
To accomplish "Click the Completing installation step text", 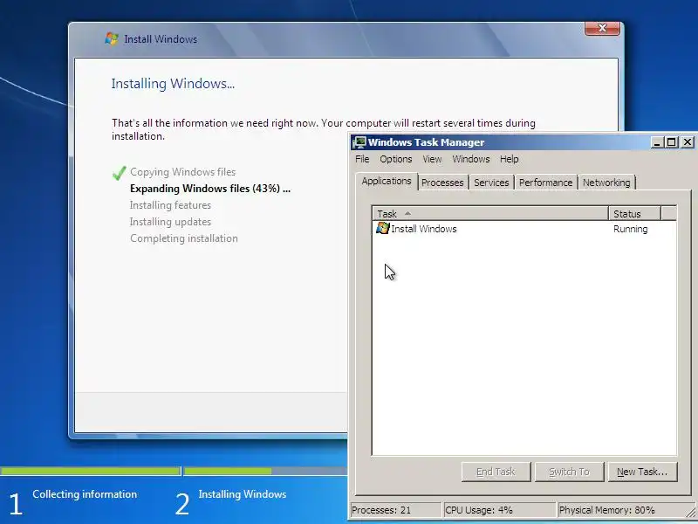I will click(x=184, y=238).
